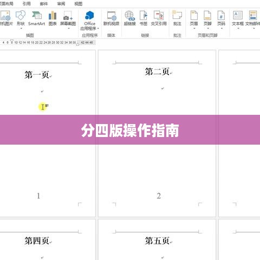Switch to the 视图 ribbon tab

coord(79,4)
